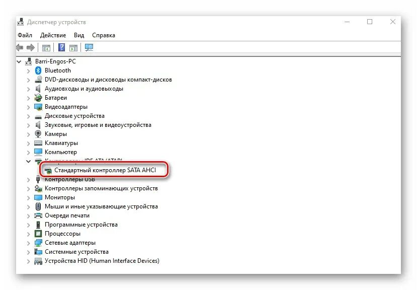417x290 pixels.
Task: Expand the Системные устройства chevron
Action: [29, 252]
